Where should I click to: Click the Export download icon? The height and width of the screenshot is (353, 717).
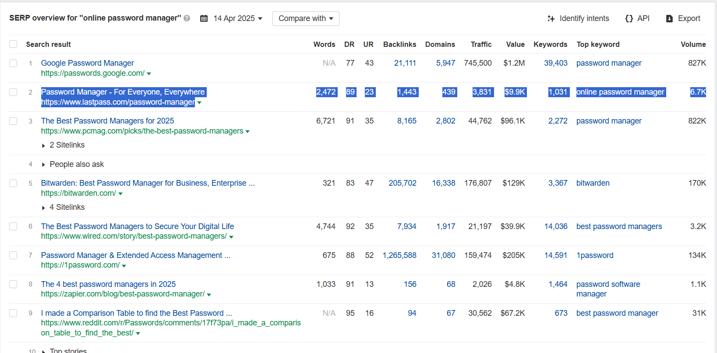click(669, 18)
